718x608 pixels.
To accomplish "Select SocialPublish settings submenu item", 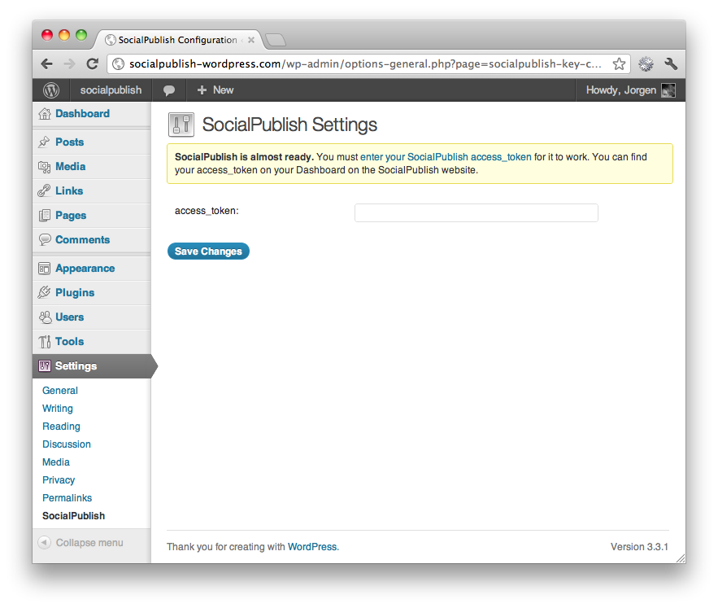I will [74, 516].
